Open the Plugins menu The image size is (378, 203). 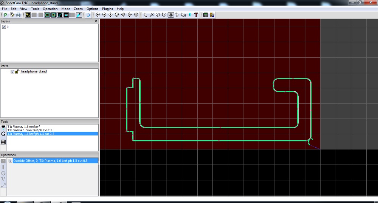tap(107, 9)
